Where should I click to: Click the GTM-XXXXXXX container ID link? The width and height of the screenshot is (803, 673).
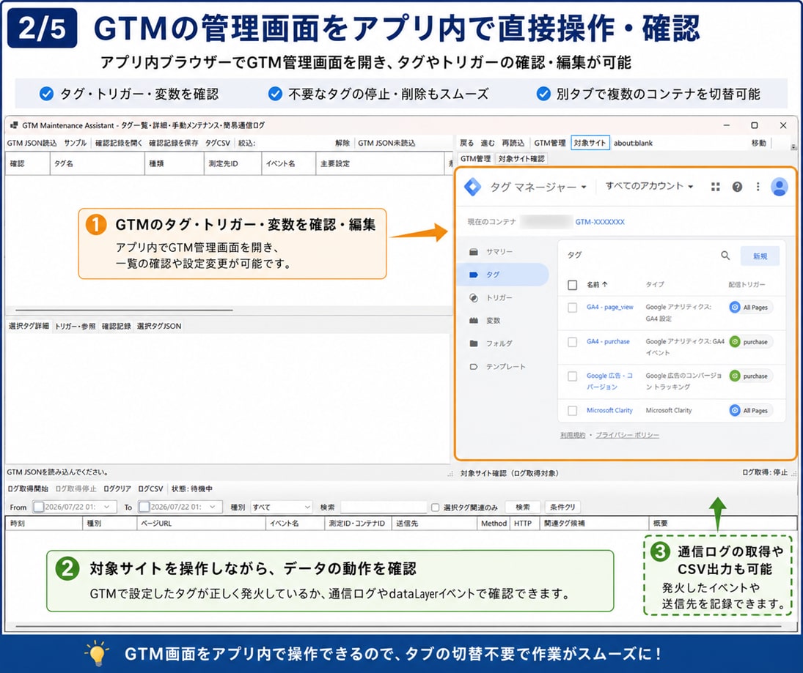tap(600, 222)
